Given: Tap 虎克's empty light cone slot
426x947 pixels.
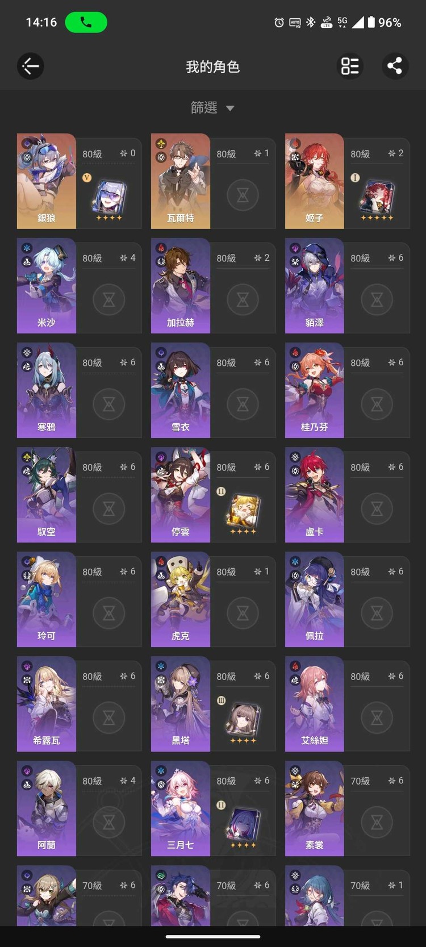Looking at the screenshot, I should [x=243, y=614].
